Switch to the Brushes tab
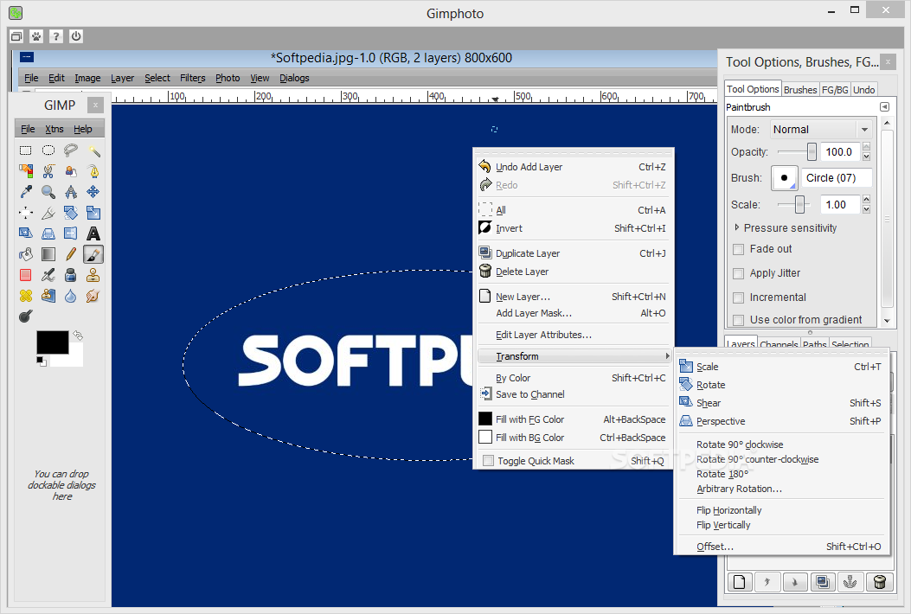 click(800, 89)
